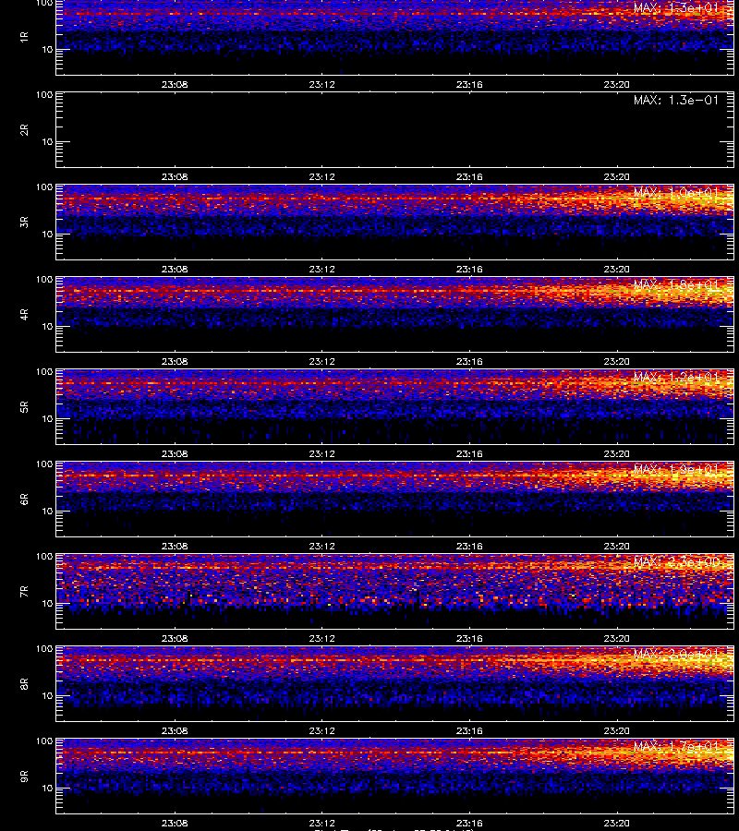The image size is (739, 831).
Task: Click the 23:08 tick label under panel 8R
Action: pos(175,731)
